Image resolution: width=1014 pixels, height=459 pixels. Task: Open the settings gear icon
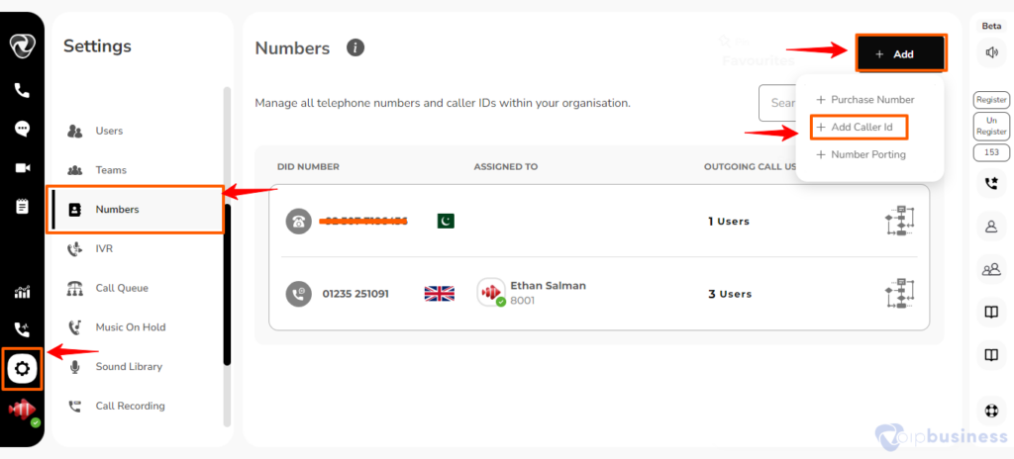pyautogui.click(x=22, y=369)
